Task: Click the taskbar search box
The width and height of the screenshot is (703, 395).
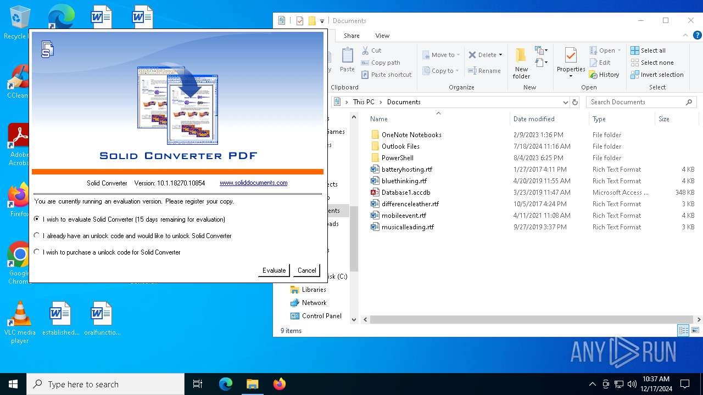Action: click(105, 384)
